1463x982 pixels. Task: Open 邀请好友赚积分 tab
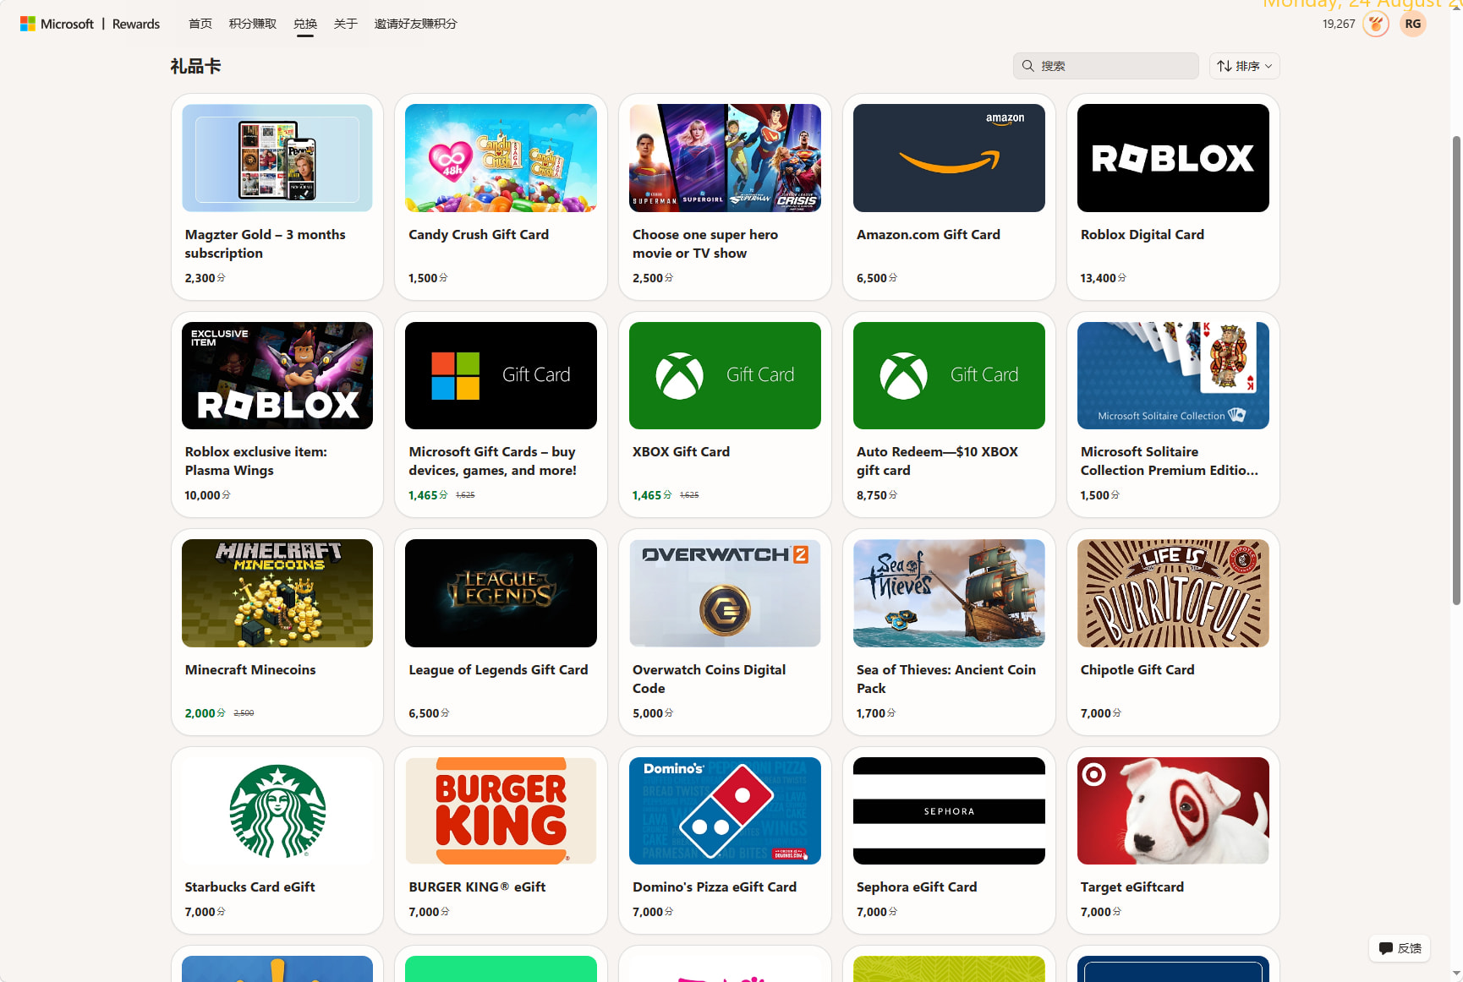click(416, 24)
